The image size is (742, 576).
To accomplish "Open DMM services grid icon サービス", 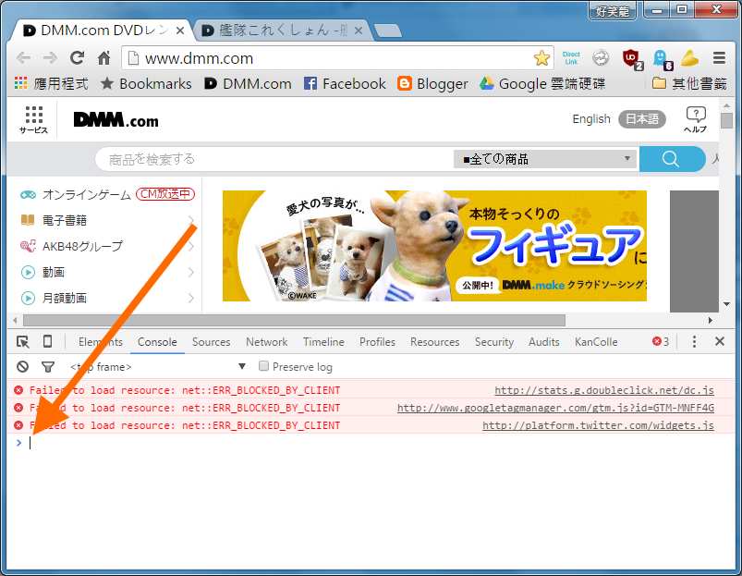I will coord(33,120).
